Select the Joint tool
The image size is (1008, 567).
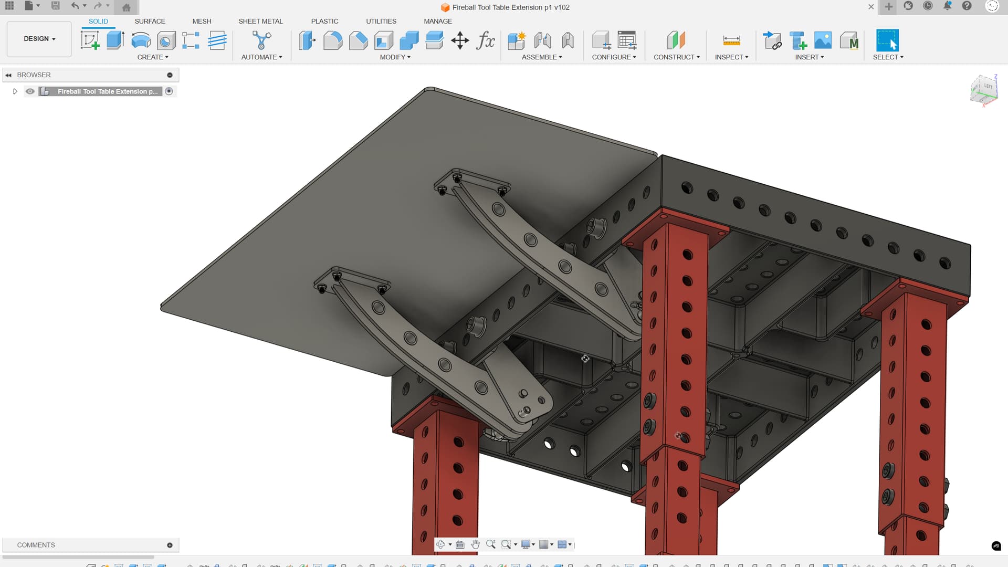click(542, 40)
